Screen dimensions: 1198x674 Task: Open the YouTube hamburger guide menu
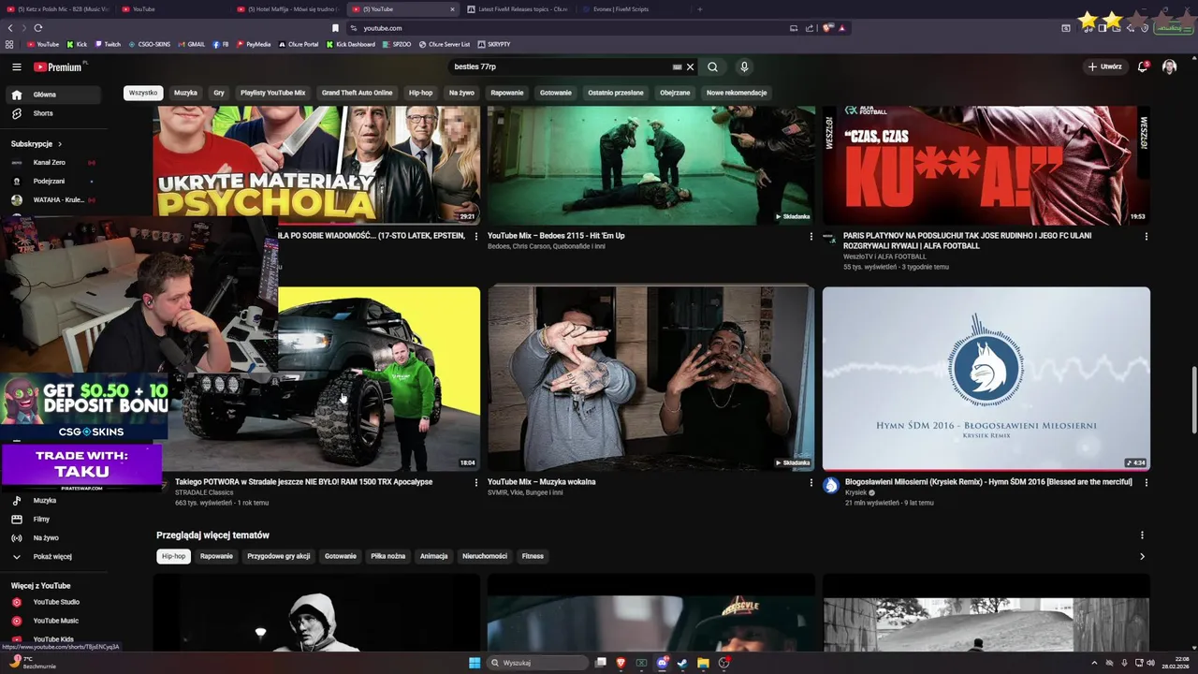tap(16, 66)
